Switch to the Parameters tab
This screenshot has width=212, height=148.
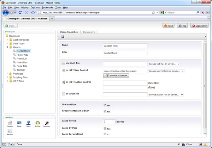89,32
